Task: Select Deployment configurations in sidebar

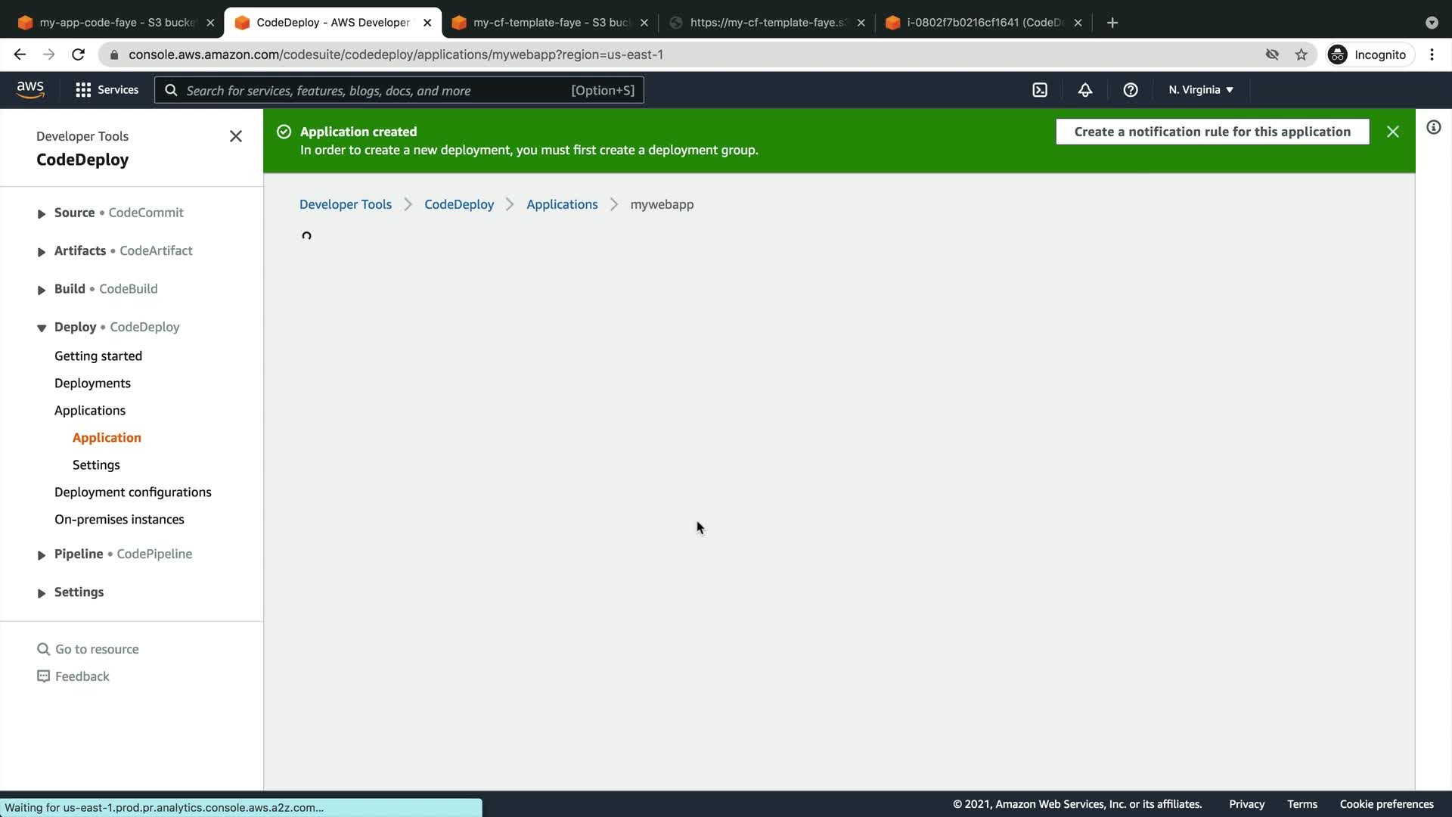Action: click(133, 492)
